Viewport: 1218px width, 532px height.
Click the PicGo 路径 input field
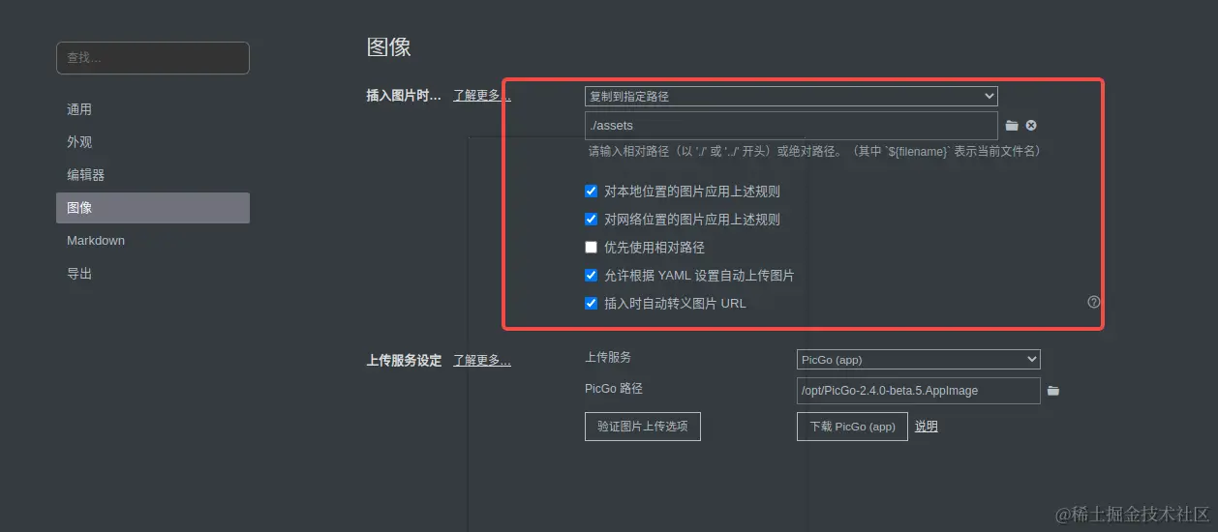click(x=919, y=391)
